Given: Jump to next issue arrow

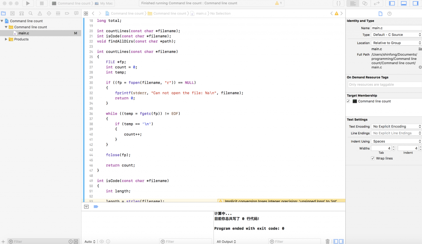Looking at the screenshot, I should pos(342,14).
